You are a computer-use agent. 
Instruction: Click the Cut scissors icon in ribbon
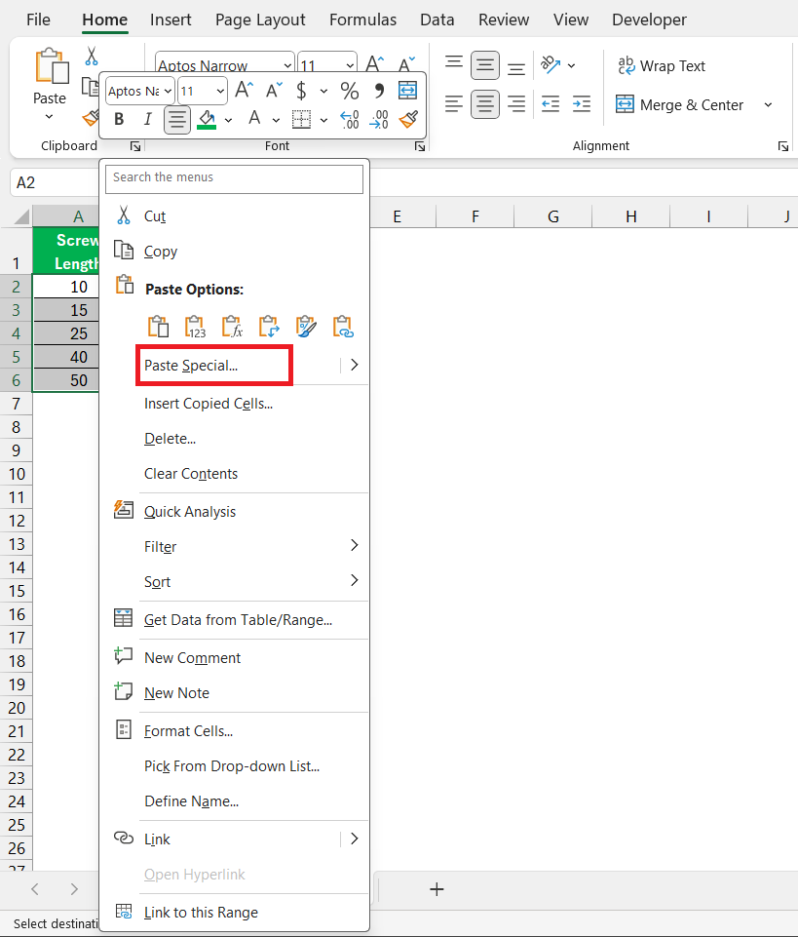(91, 57)
